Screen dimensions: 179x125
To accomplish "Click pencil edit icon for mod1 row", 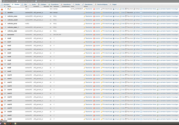I will 85,42.
